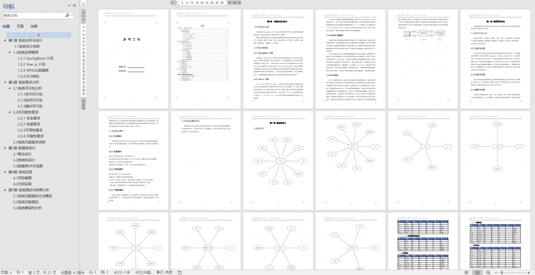Go to heading 1.2.3 MYSQL数据库

pyautogui.click(x=33, y=71)
